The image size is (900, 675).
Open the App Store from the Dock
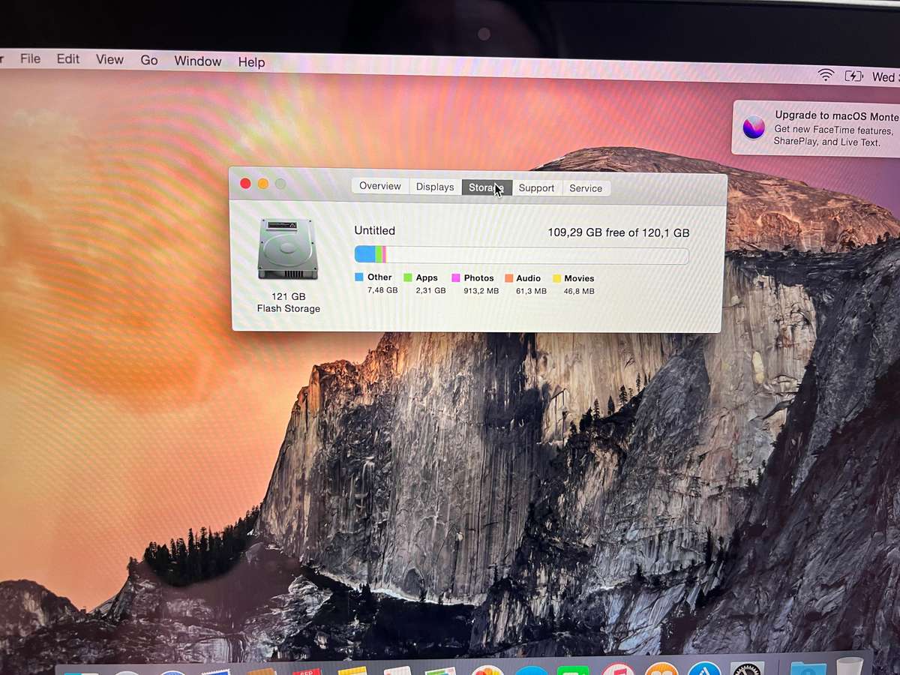pos(705,670)
